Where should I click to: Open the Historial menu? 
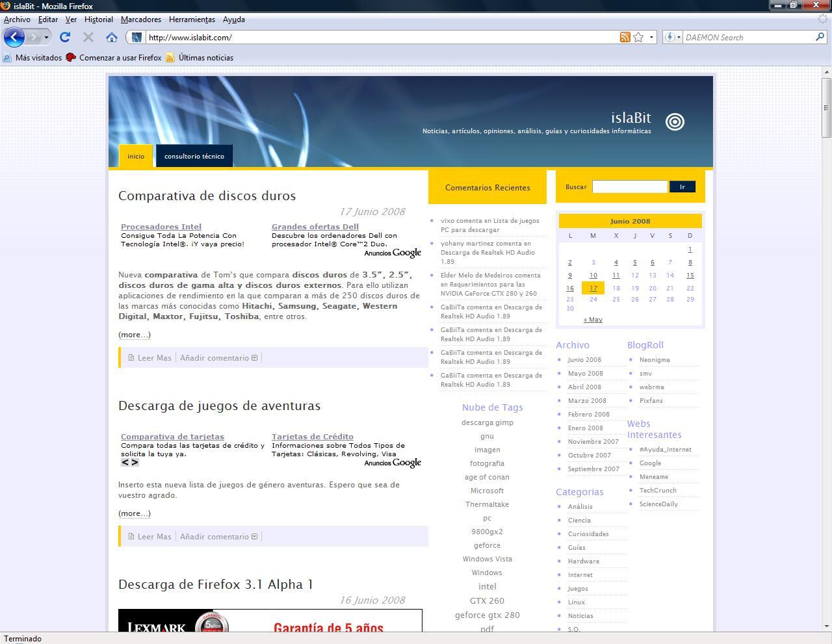(99, 19)
